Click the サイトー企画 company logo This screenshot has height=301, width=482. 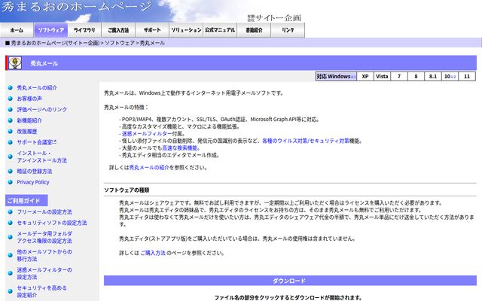[274, 18]
